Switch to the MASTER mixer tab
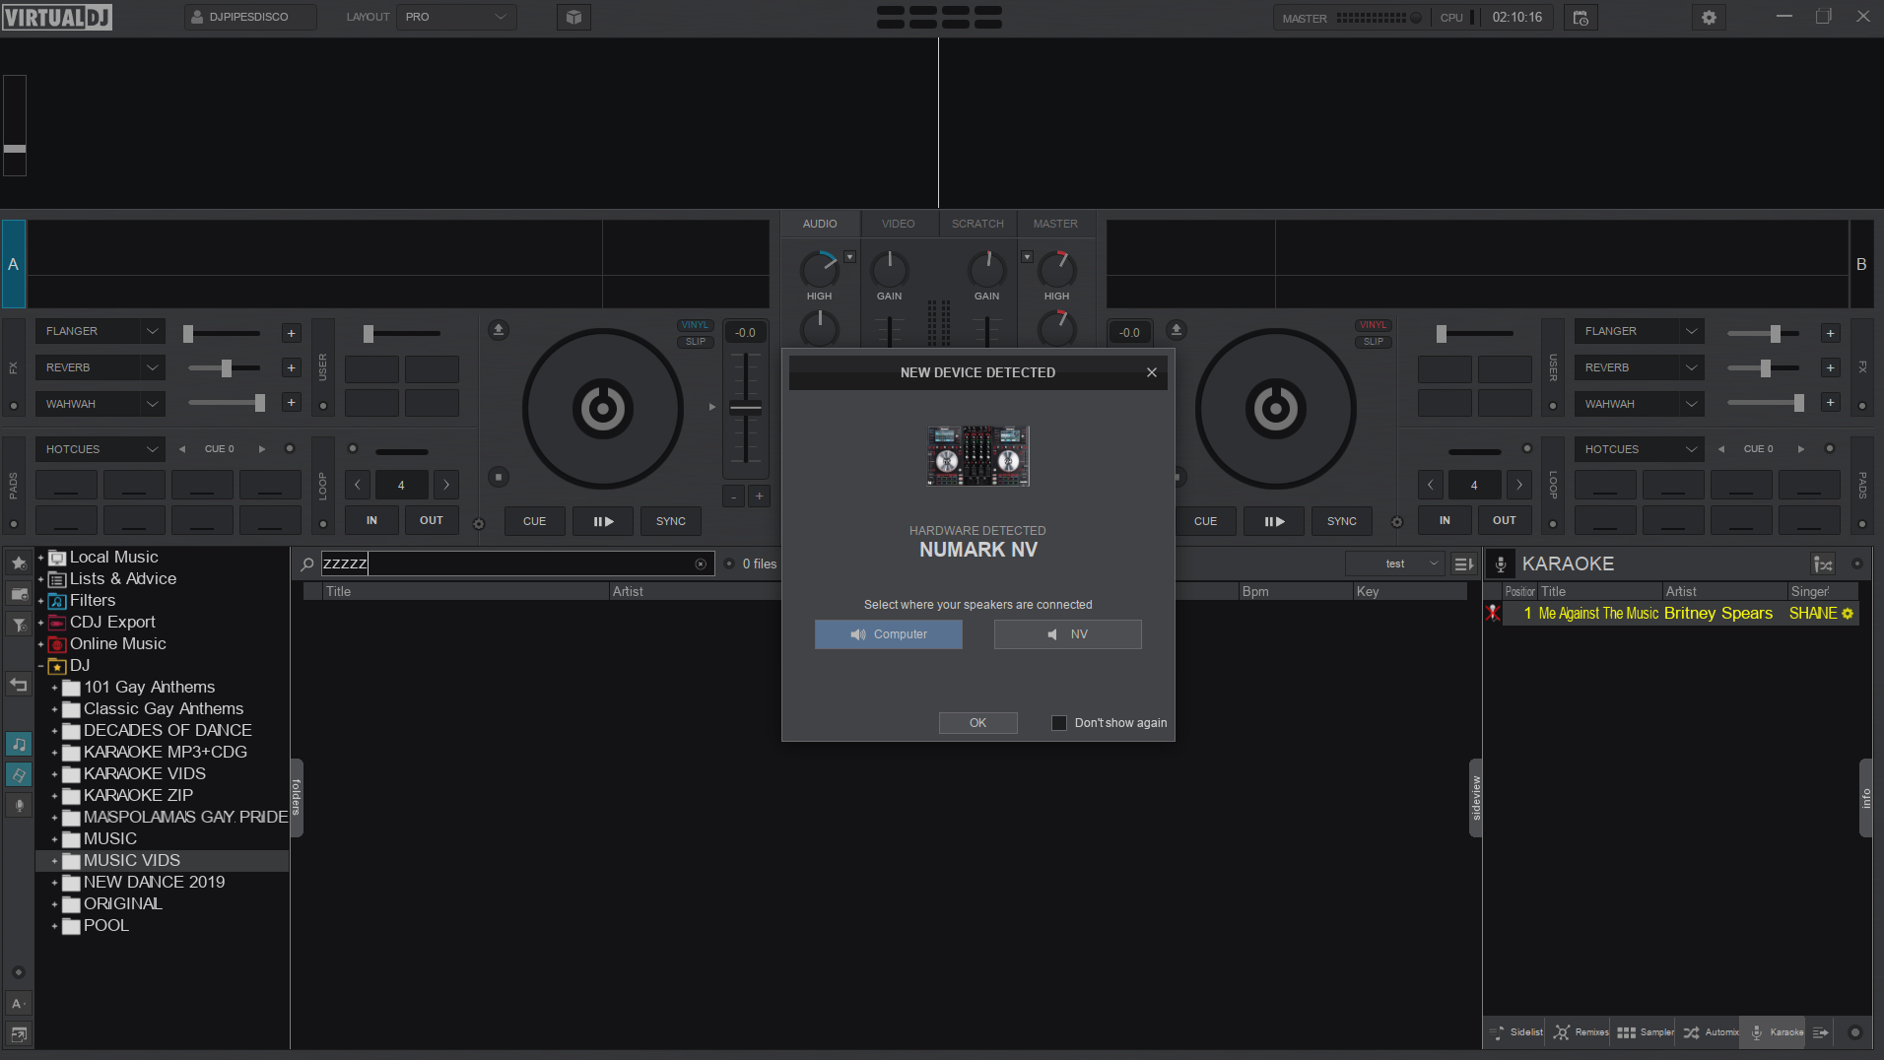This screenshot has width=1884, height=1060. [1055, 224]
